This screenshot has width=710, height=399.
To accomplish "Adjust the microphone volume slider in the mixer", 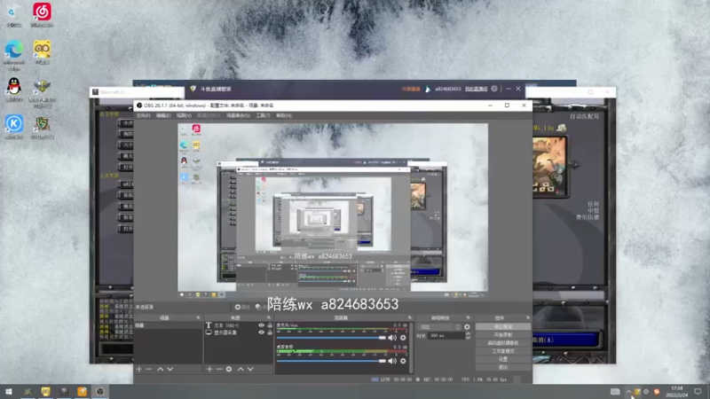I will (x=331, y=338).
